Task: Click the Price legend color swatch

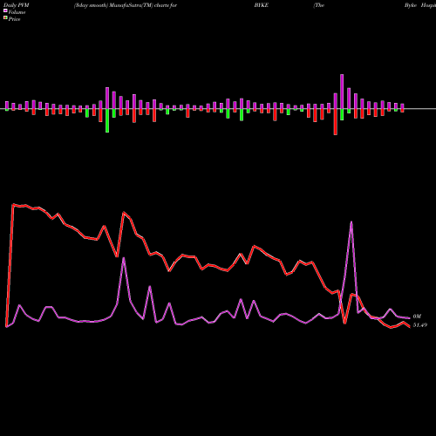Action: [5, 18]
